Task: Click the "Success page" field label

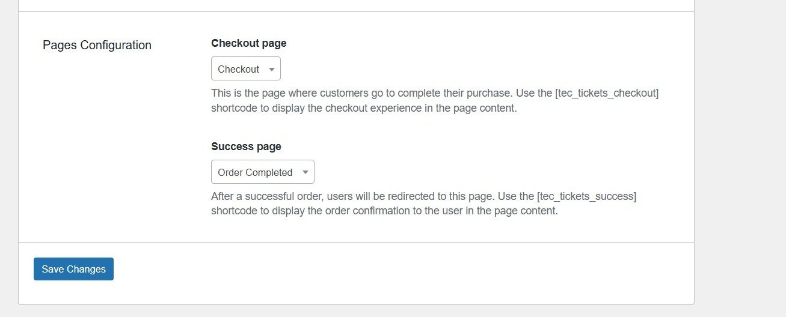Action: coord(246,146)
